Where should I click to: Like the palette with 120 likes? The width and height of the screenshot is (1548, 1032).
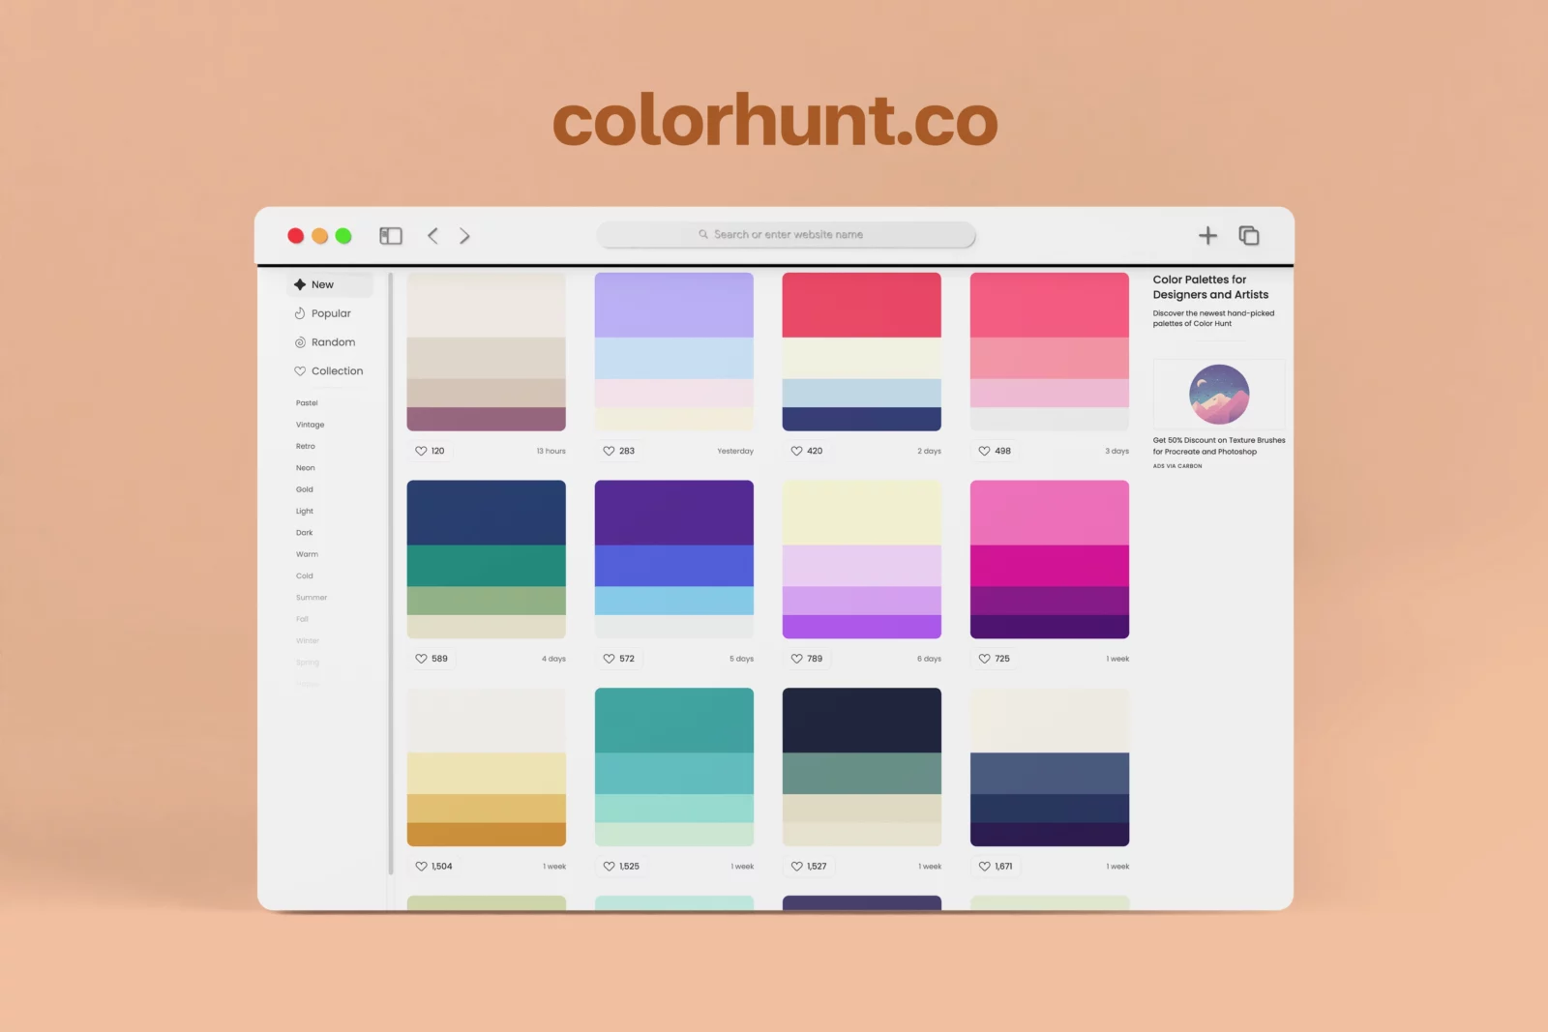[430, 451]
